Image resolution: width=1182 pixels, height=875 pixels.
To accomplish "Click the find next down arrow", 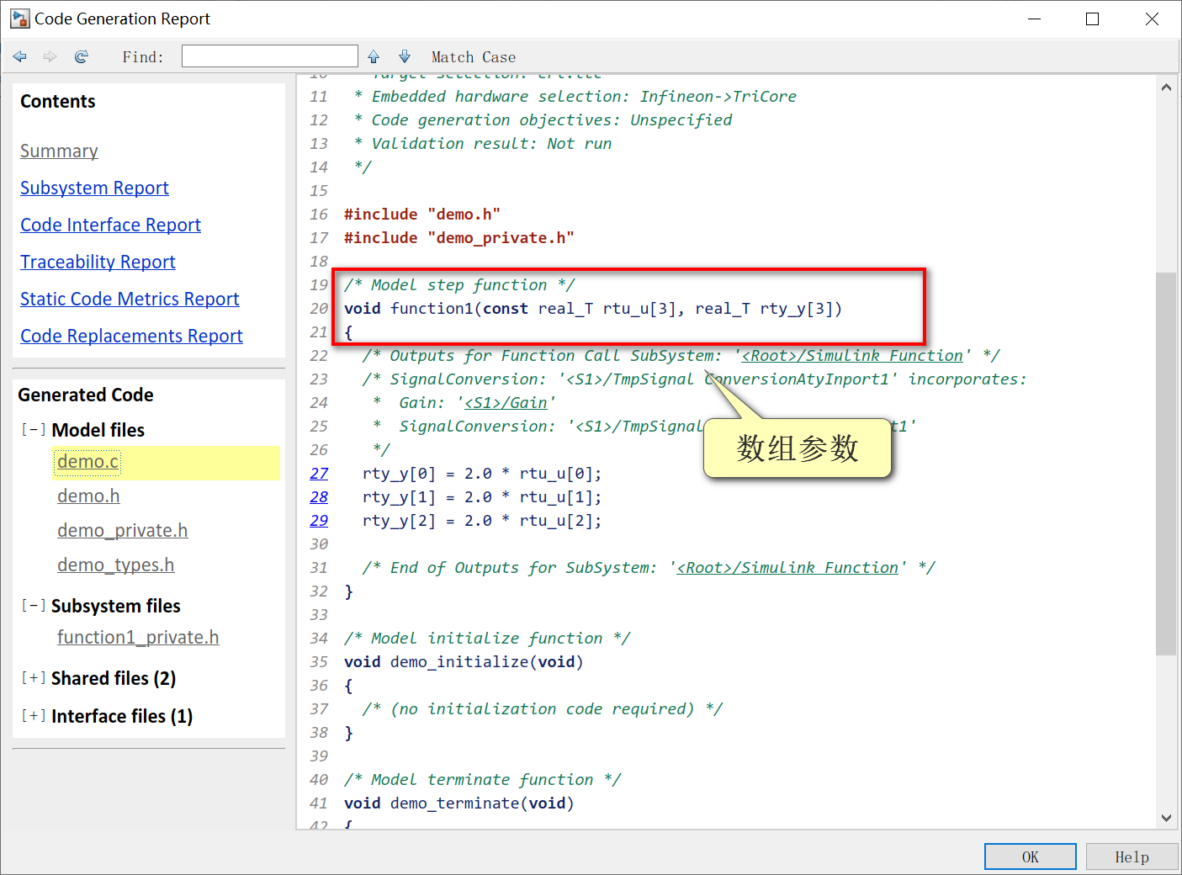I will click(x=405, y=56).
